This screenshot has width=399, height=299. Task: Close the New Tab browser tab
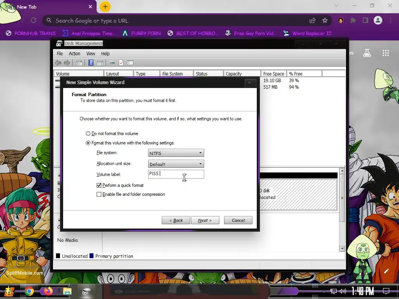90,7
